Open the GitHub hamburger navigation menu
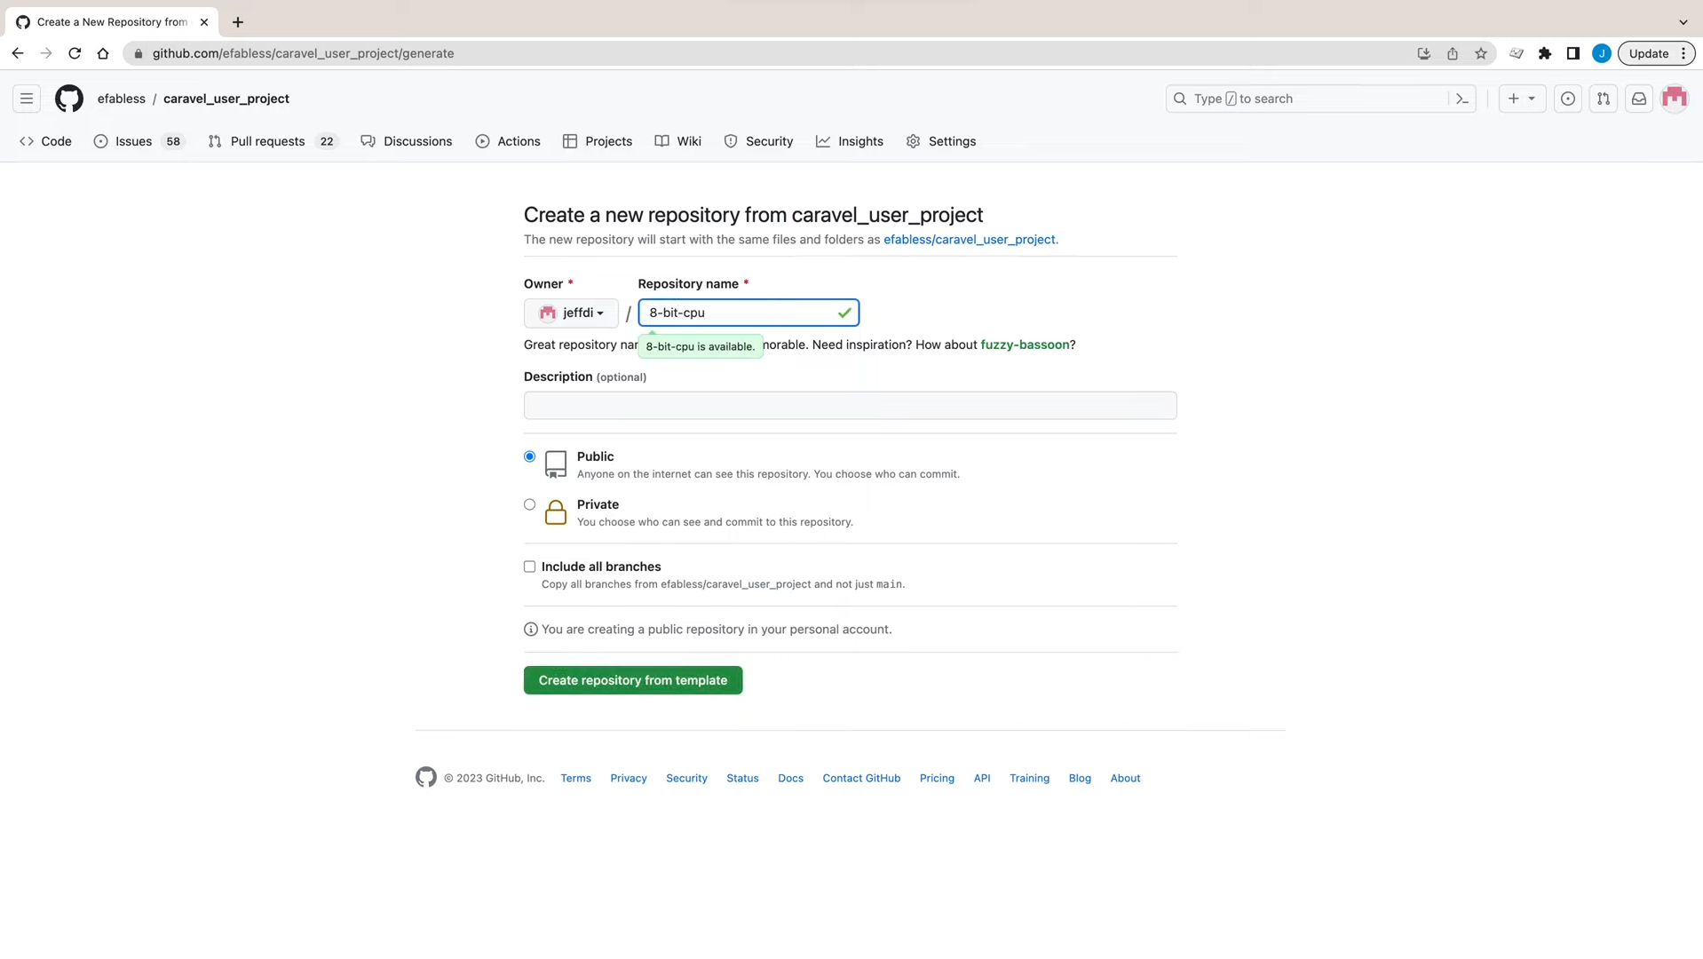Image resolution: width=1703 pixels, height=959 pixels. pos(27,99)
